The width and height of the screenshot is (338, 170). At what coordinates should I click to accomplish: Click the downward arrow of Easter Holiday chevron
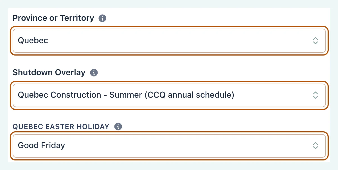(x=316, y=148)
